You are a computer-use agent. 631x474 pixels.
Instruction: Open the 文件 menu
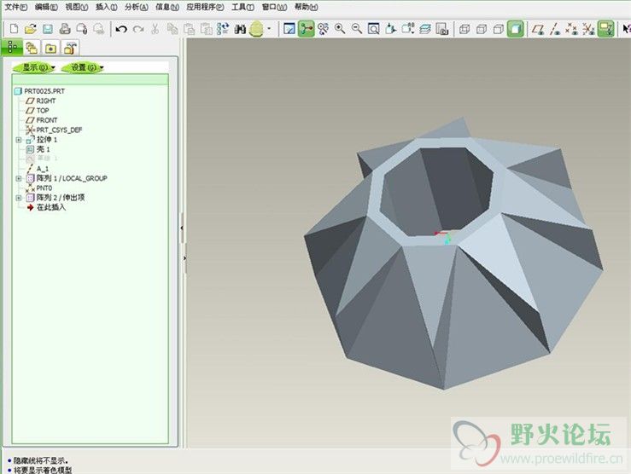(16, 7)
